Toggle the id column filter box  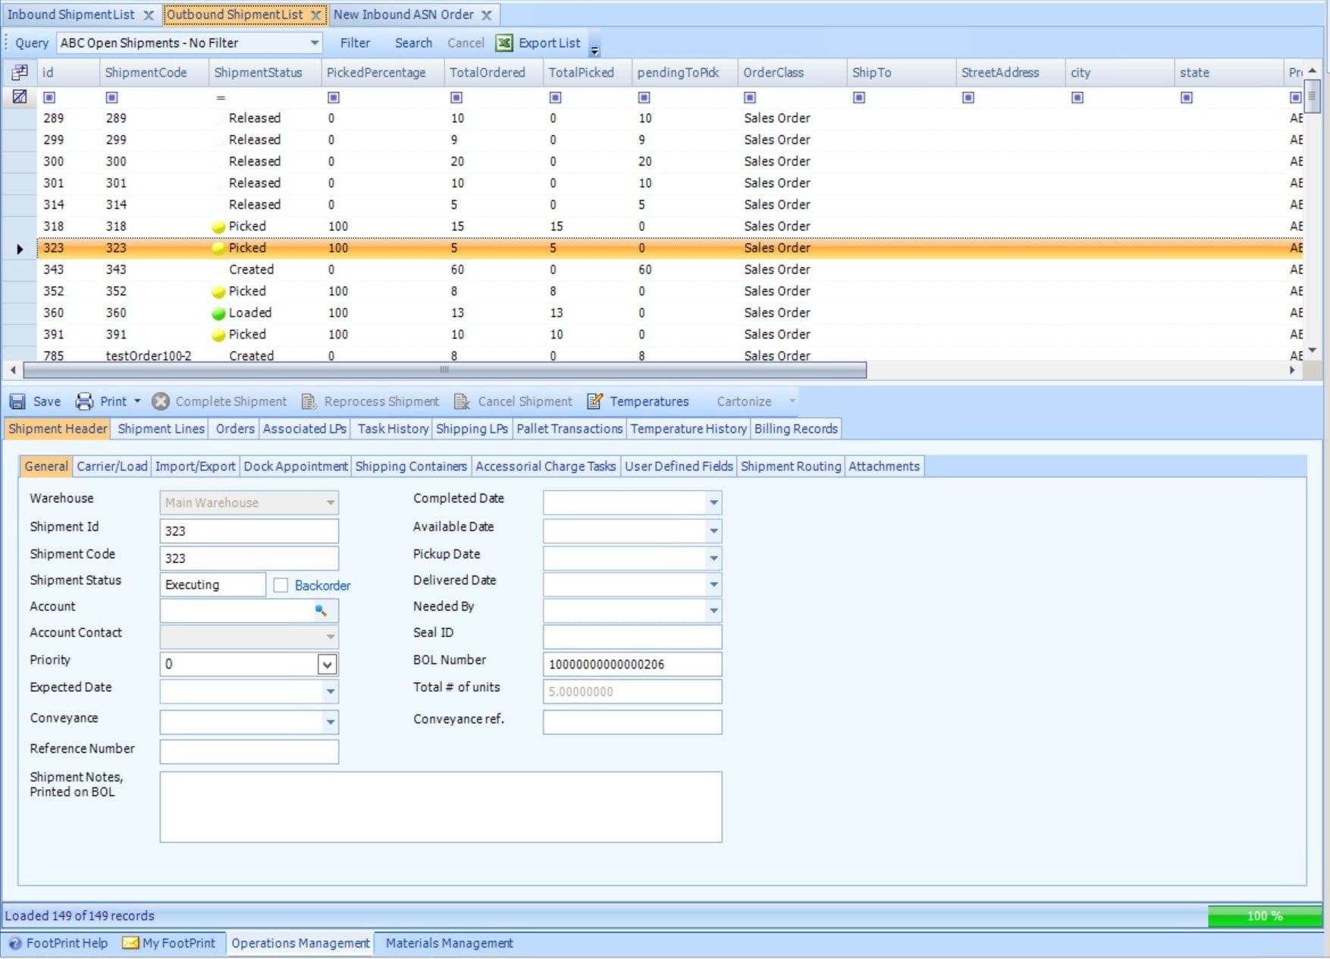(49, 97)
